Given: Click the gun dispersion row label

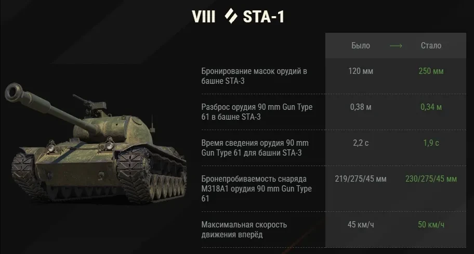Looking at the screenshot, I should point(257,111).
